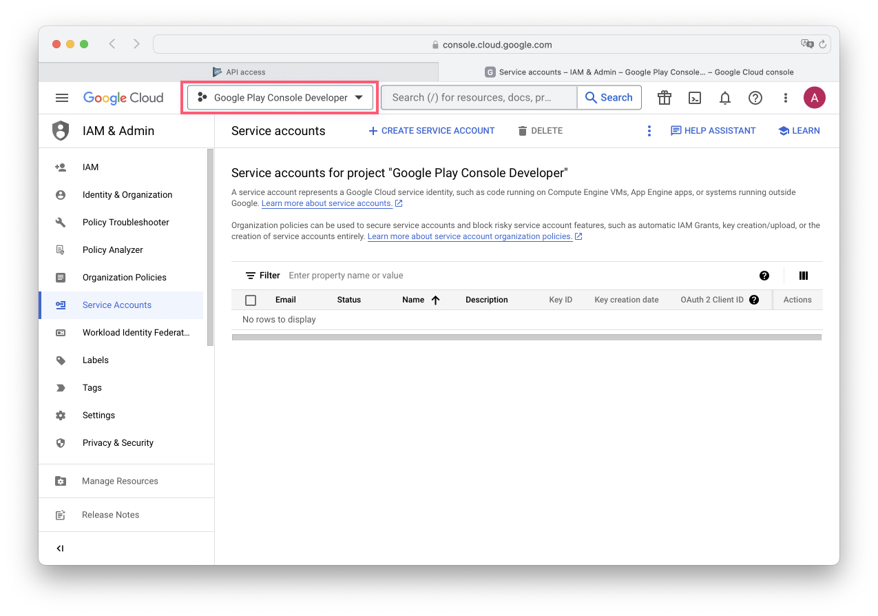Click the blue Search button
This screenshot has height=616, width=878.
(609, 98)
